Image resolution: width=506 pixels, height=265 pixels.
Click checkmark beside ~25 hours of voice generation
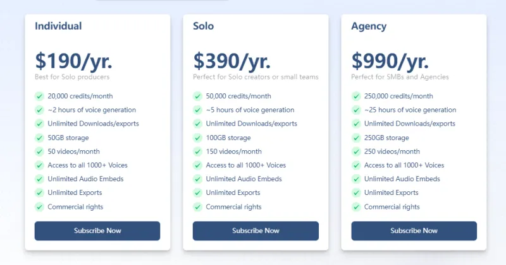[355, 110]
